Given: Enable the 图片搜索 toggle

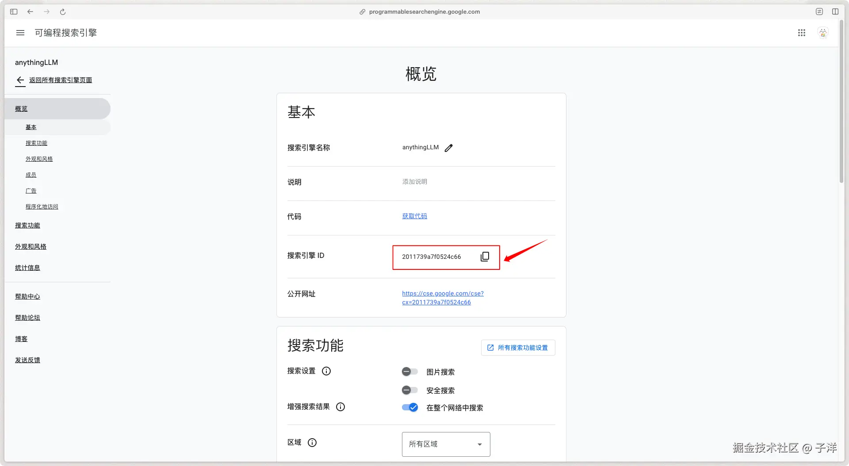Looking at the screenshot, I should (409, 371).
